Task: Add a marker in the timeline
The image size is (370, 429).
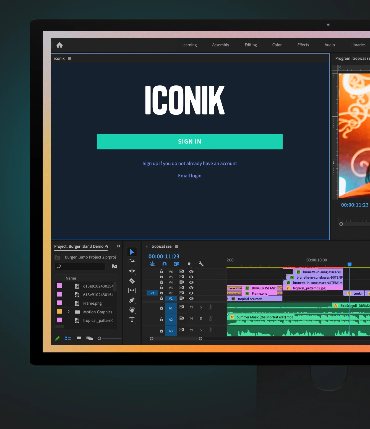Action: pos(189,264)
